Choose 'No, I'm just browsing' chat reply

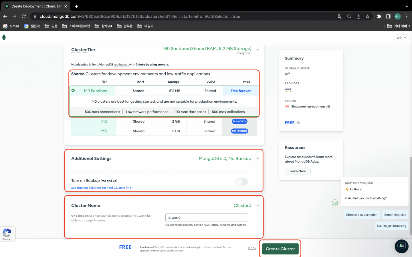[391, 226]
